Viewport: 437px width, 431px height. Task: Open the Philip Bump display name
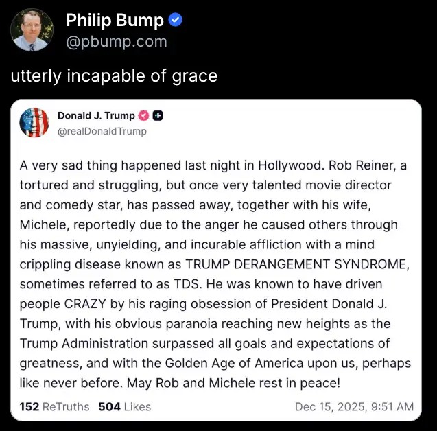coord(115,21)
